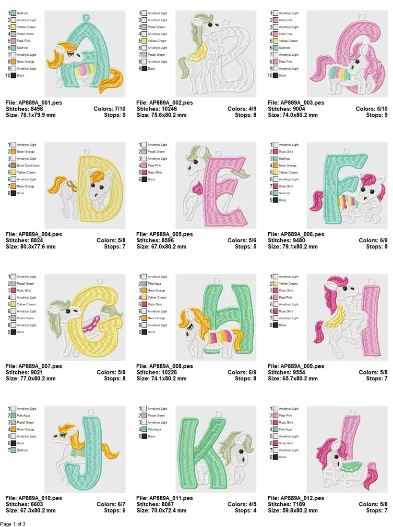Click the green letter K pony design
Screen dimensions: 393x527
(x=215, y=449)
